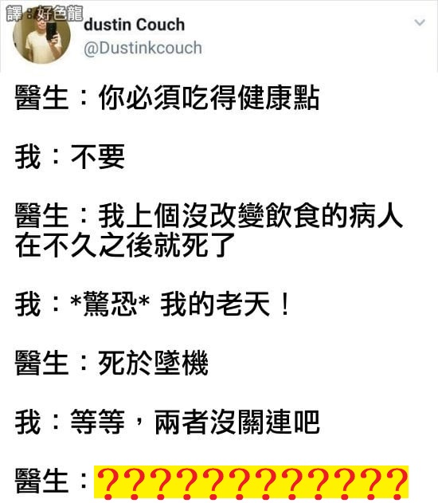Image resolution: width=438 pixels, height=503 pixels.
Task: Click the exclamation "我的老天!"
Action: tap(225, 304)
